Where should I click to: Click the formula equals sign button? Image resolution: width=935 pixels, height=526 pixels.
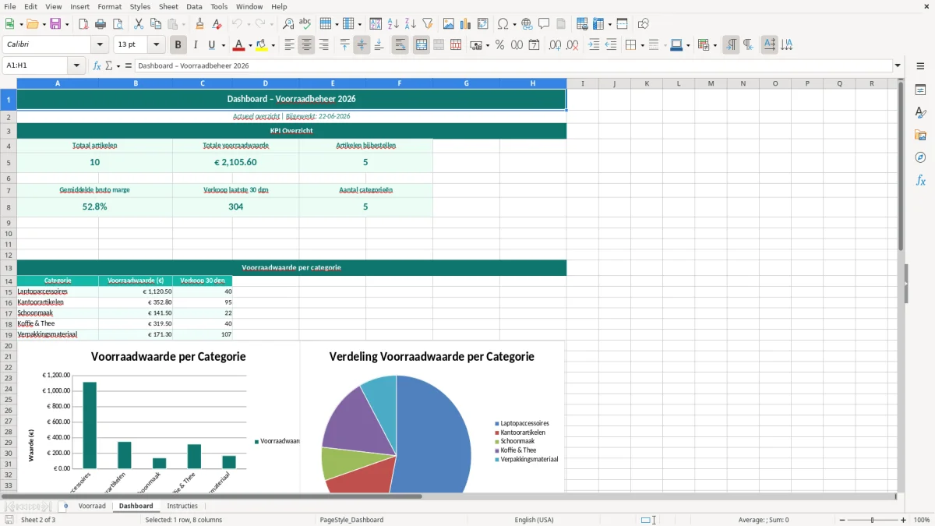coord(128,65)
